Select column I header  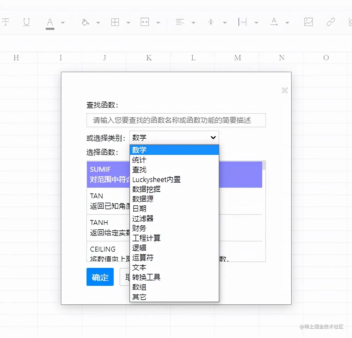click(x=60, y=58)
